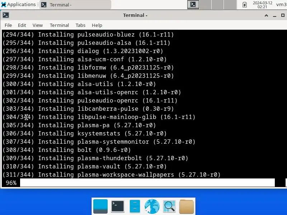Select the Terminal taskbar window button
Image resolution: width=287 pixels, height=215 pixels.
[x=75, y=5]
